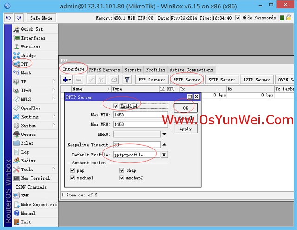Image resolution: width=297 pixels, height=230 pixels.
Task: Toggle the mschap1 authentication checkbox
Action: [x=72, y=178]
